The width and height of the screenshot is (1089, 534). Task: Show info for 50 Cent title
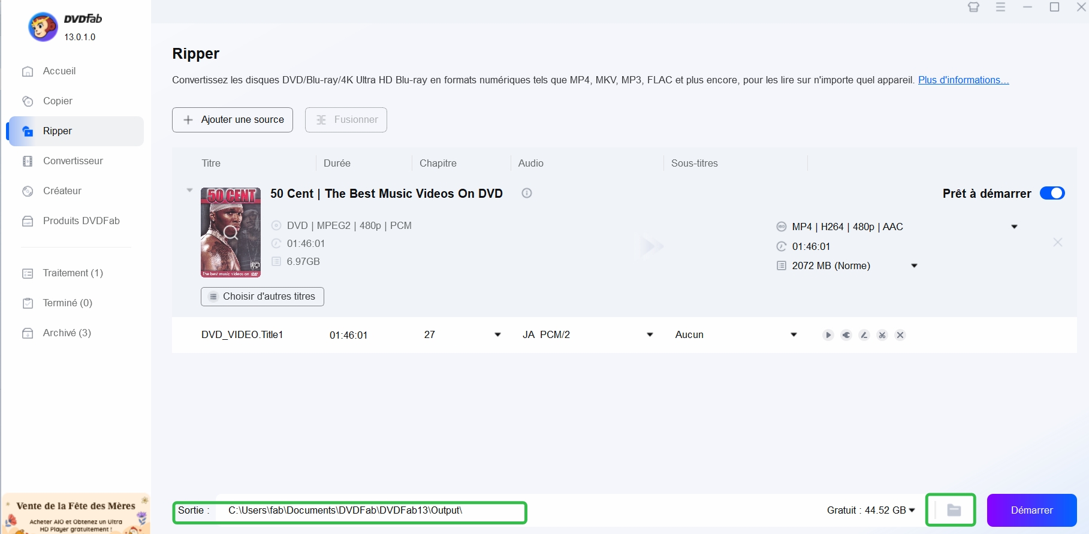click(527, 193)
